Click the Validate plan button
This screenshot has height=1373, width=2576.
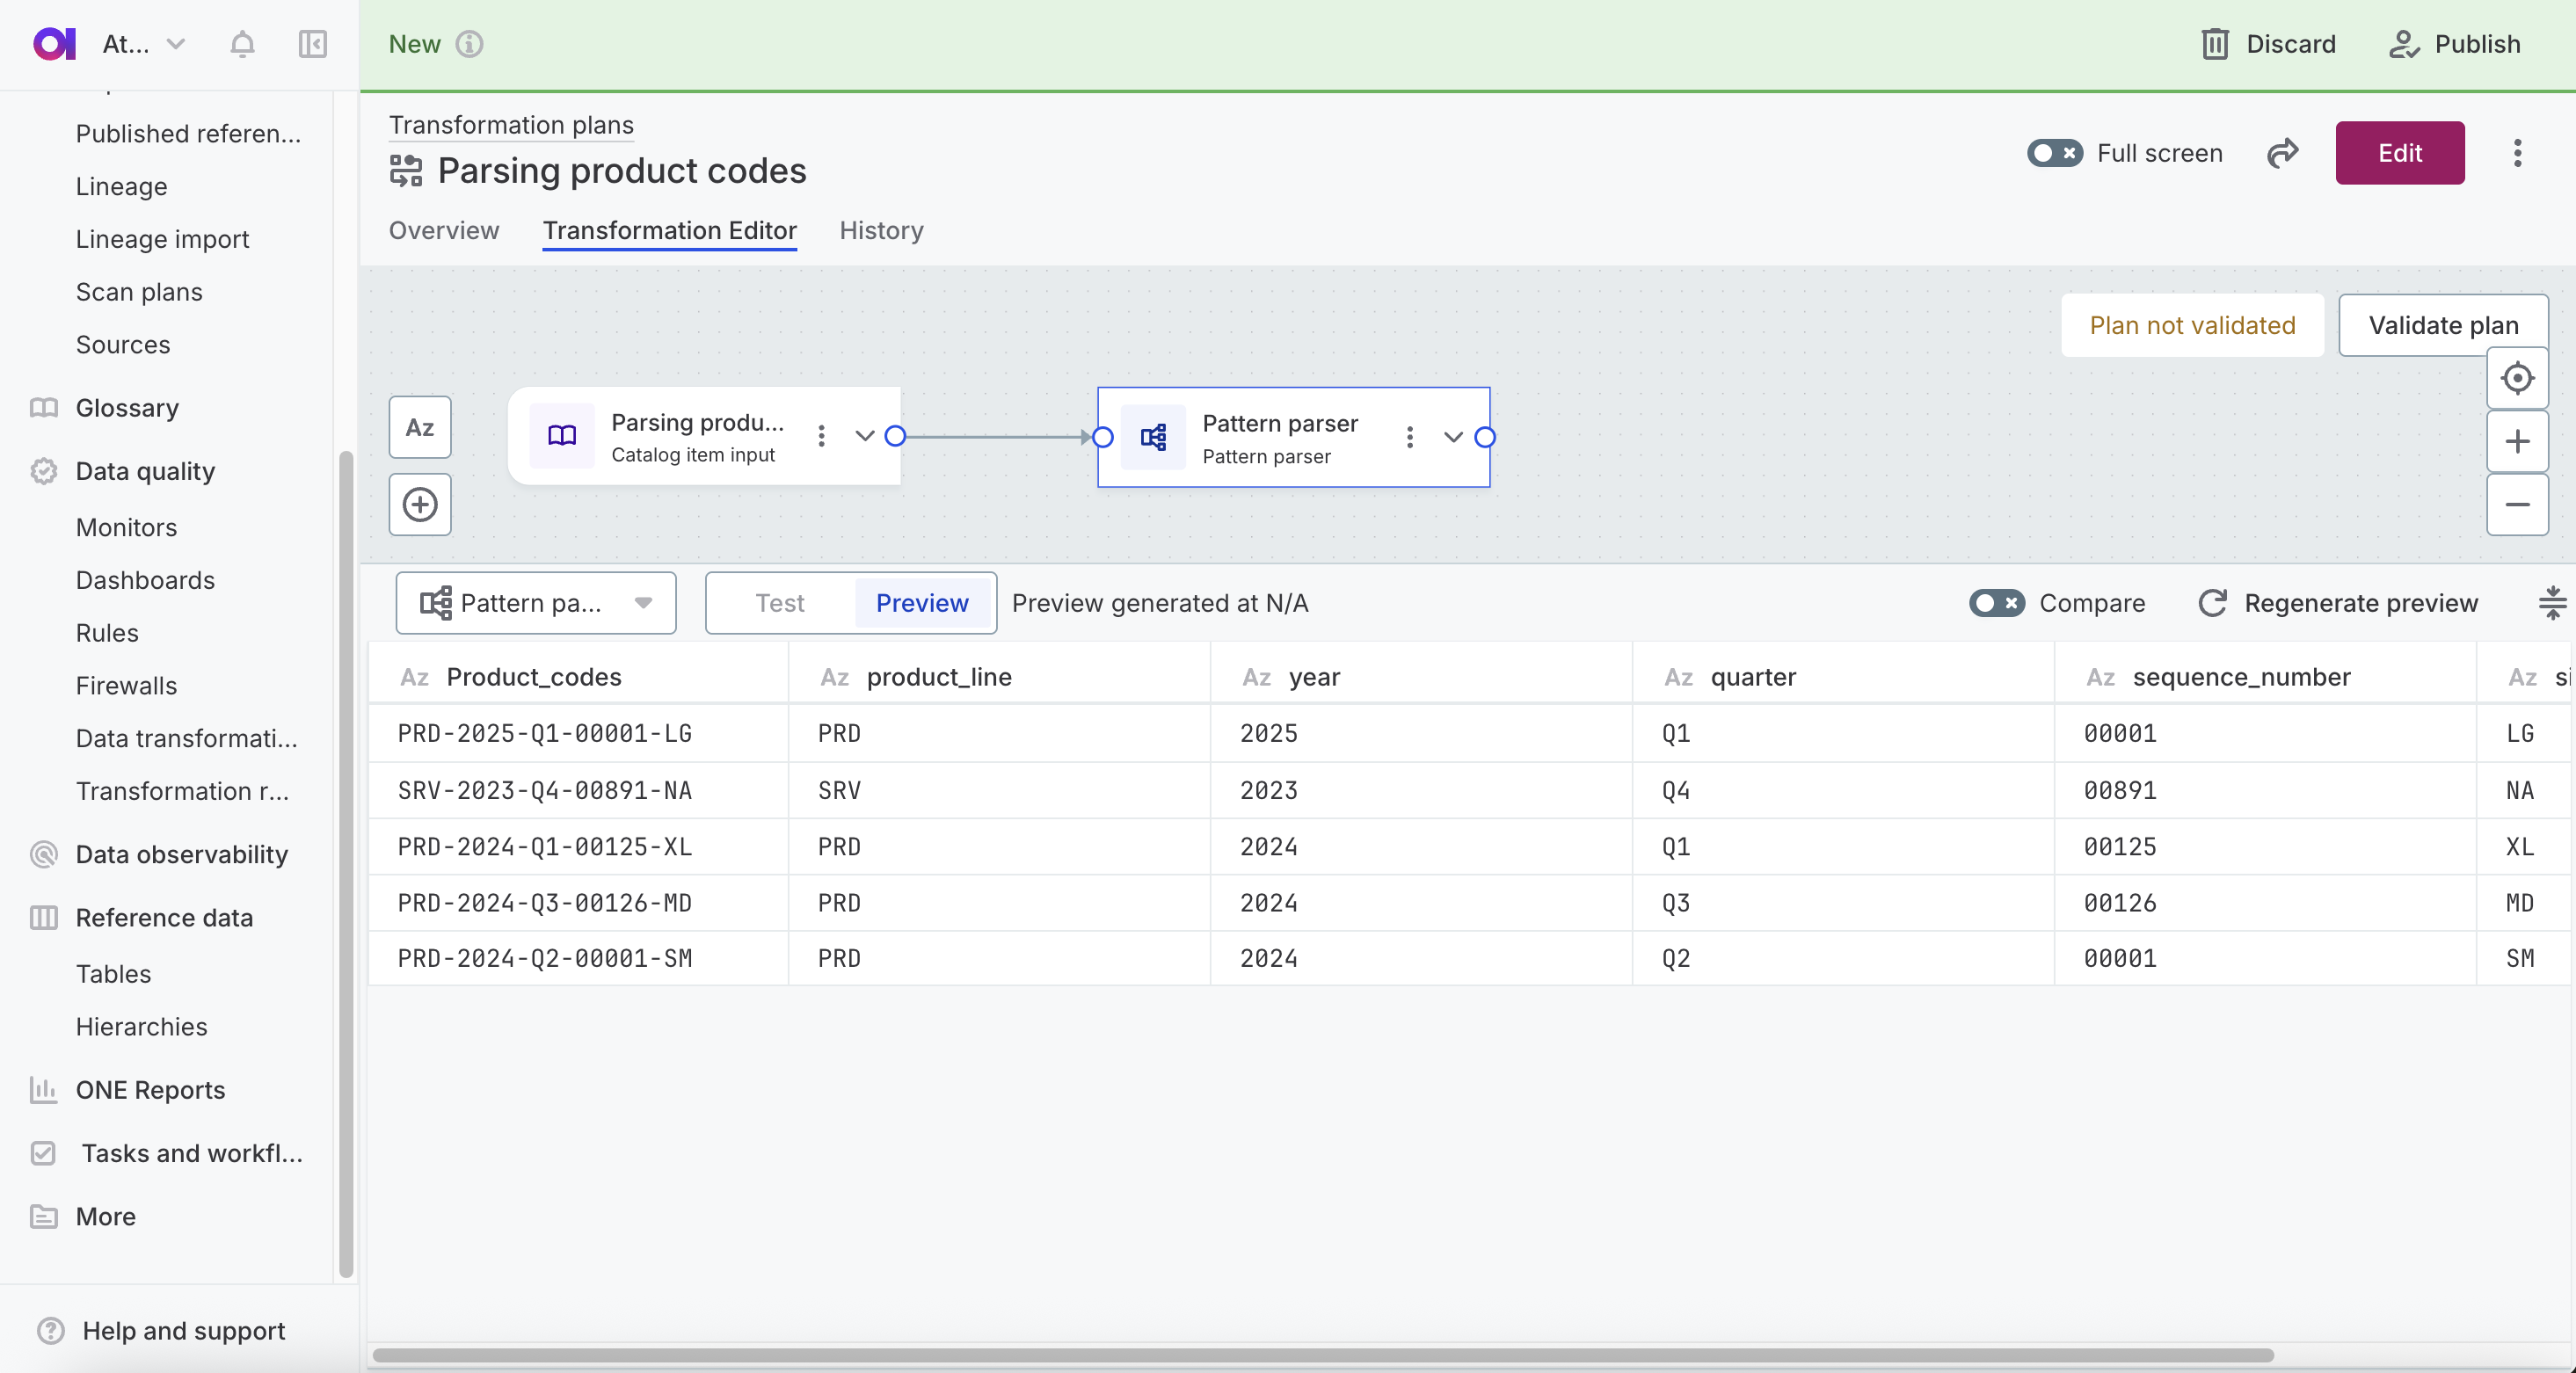pyautogui.click(x=2443, y=325)
